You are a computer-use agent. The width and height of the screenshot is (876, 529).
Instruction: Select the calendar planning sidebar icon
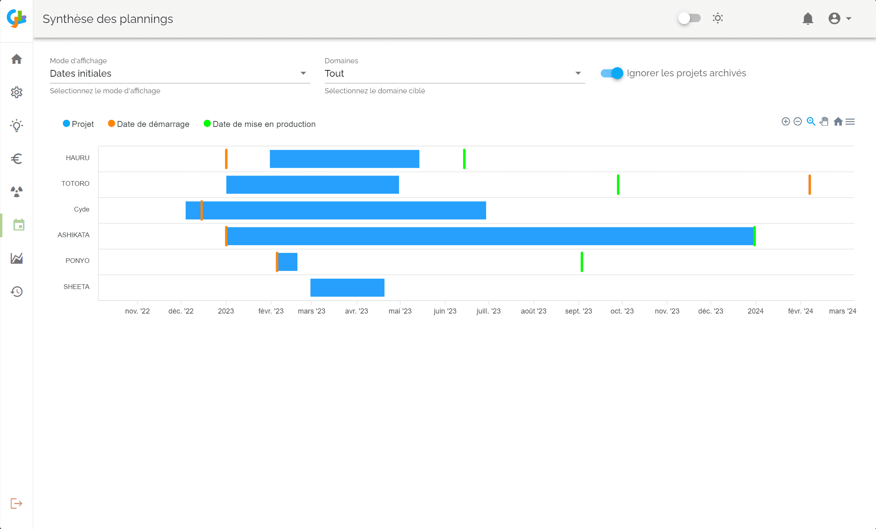click(x=19, y=225)
